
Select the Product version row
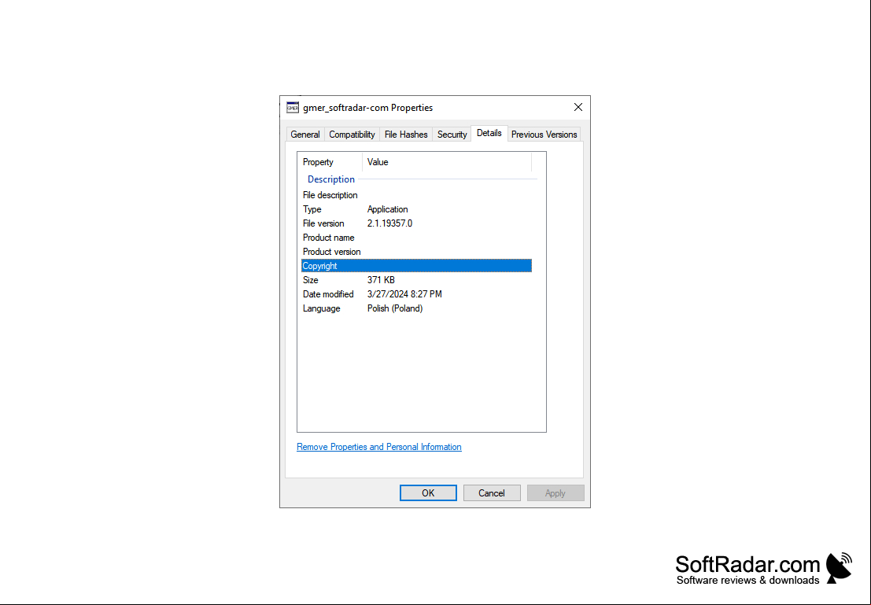(x=416, y=252)
